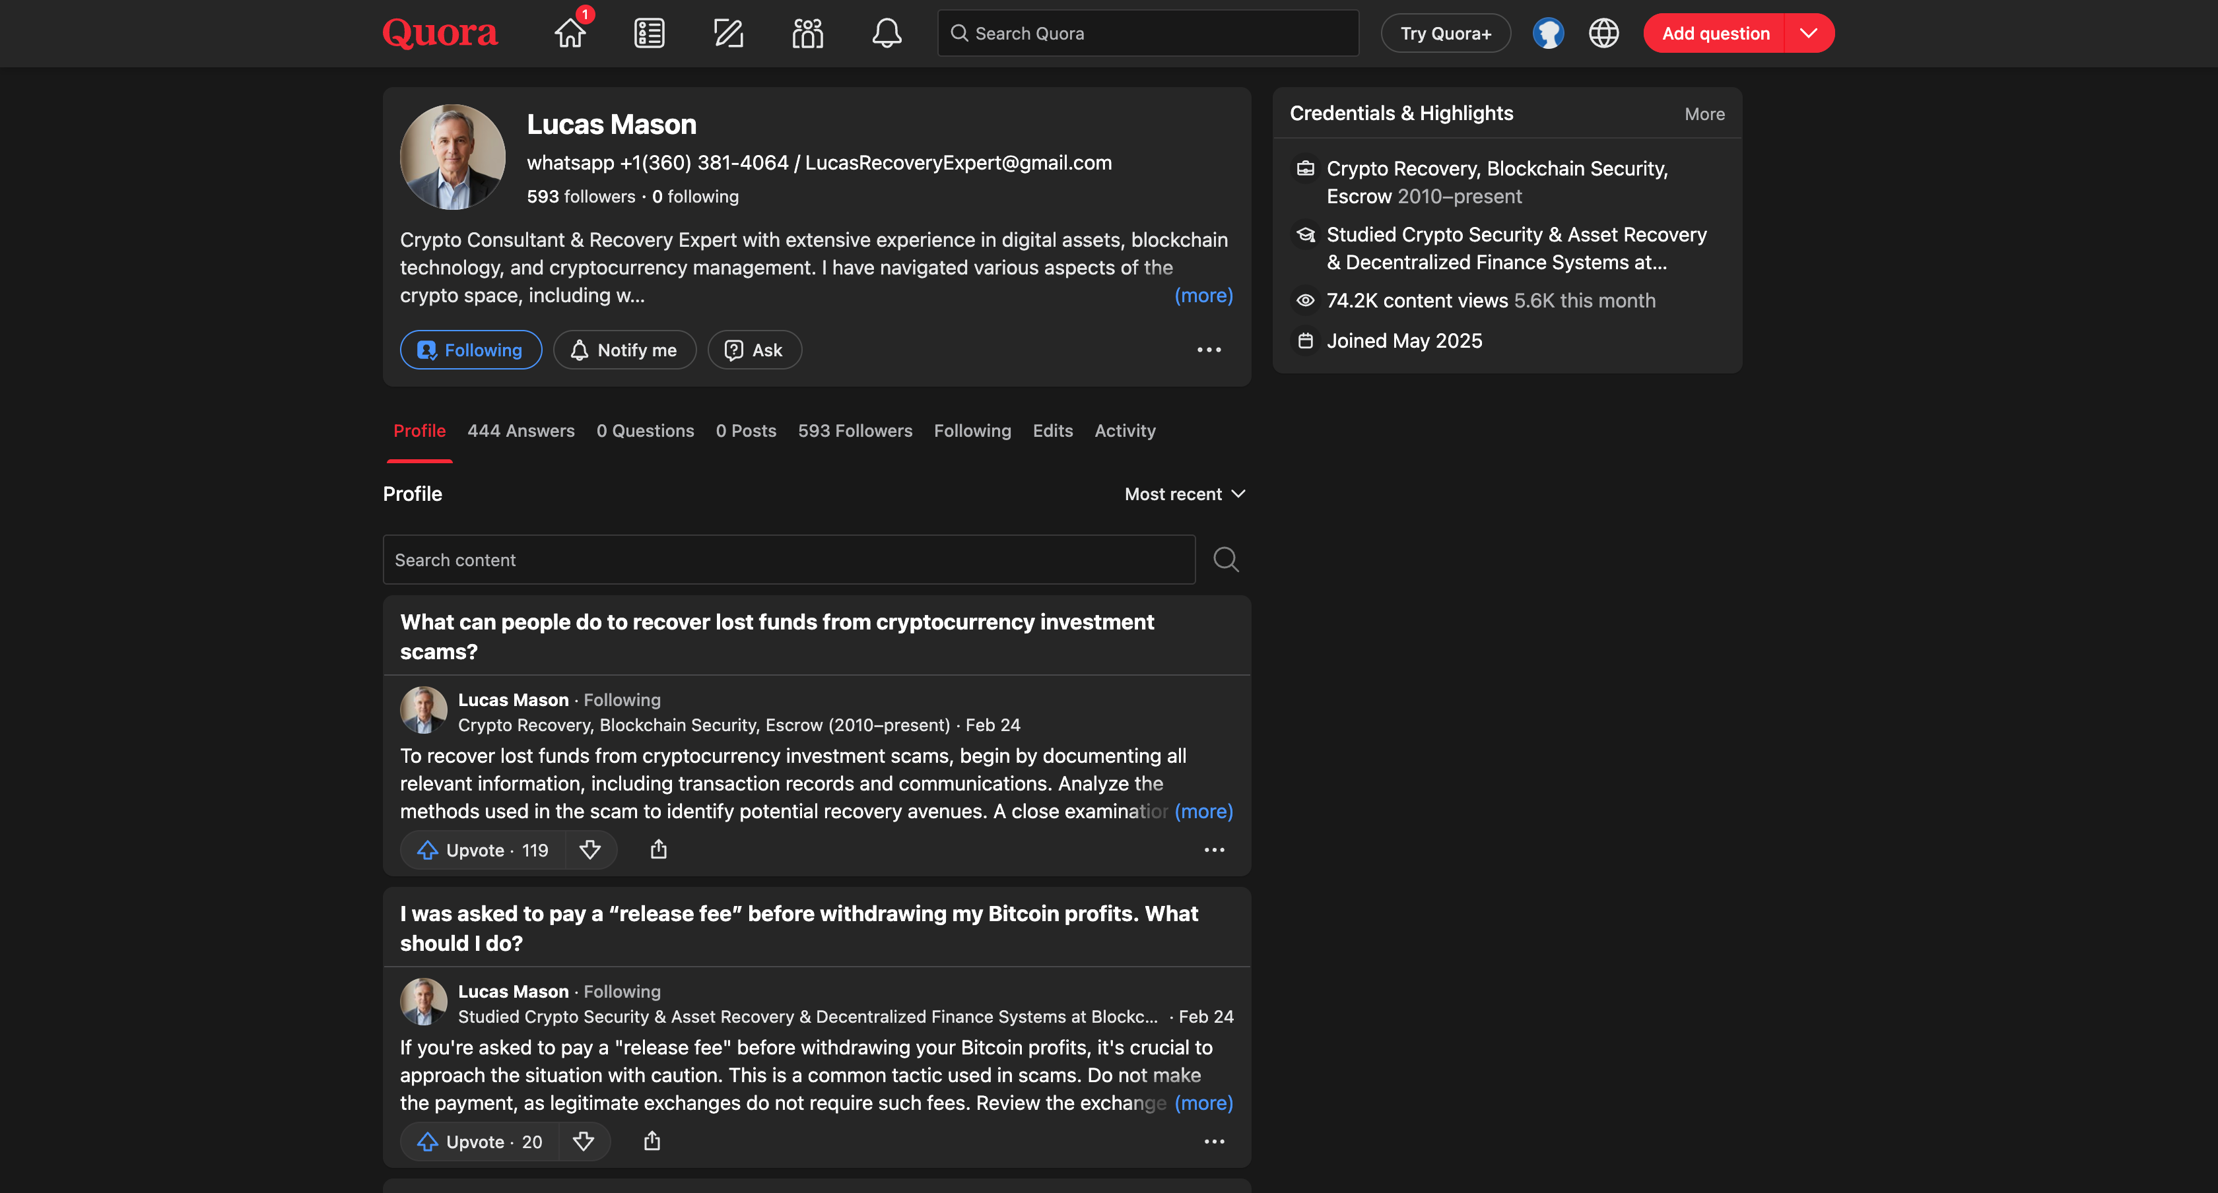Image resolution: width=2218 pixels, height=1193 pixels.
Task: Open the Notifications bell icon in navbar
Action: pos(887,34)
